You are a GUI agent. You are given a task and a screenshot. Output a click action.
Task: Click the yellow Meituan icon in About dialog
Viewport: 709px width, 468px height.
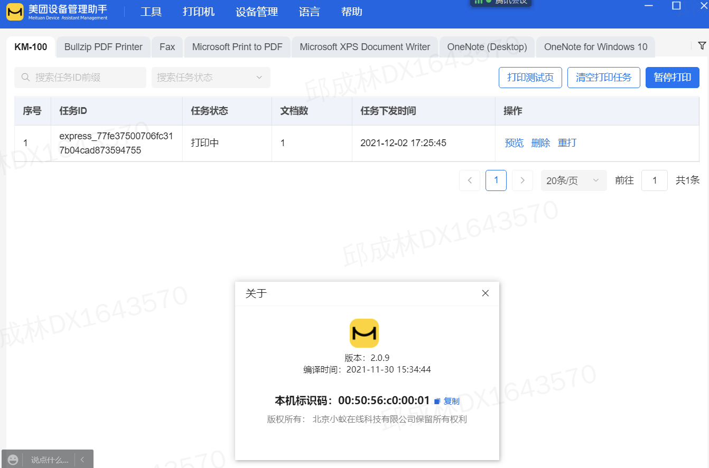[x=364, y=333]
